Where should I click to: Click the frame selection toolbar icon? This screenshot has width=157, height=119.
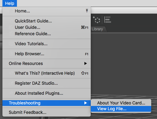coord(96,20)
